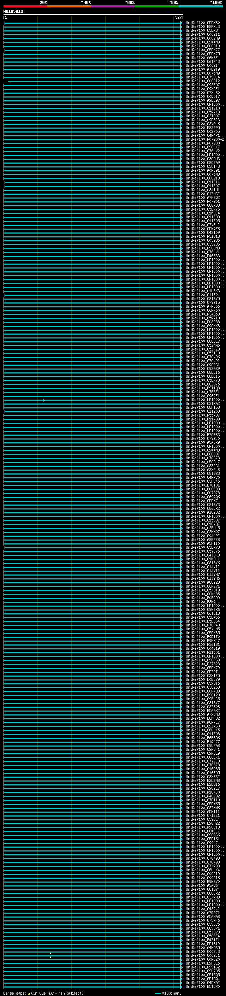Select hit UniRef100_P08238

point(202,322)
